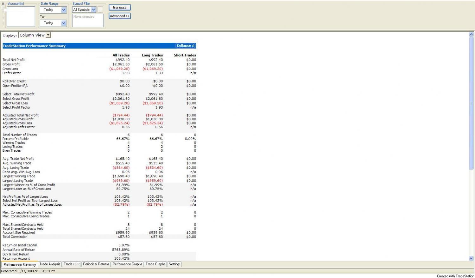Click the Account(s) list box
The image size is (475, 278).
(21, 16)
